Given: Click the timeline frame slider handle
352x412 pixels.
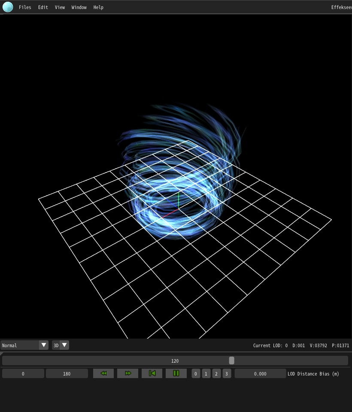Looking at the screenshot, I should coord(232,360).
